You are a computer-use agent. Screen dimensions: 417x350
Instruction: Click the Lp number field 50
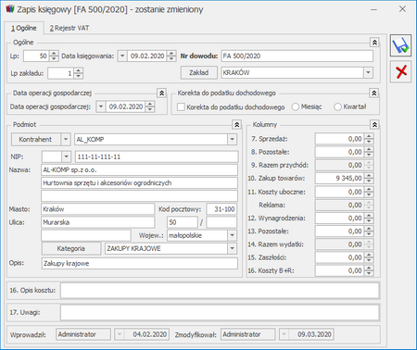pyautogui.click(x=36, y=56)
